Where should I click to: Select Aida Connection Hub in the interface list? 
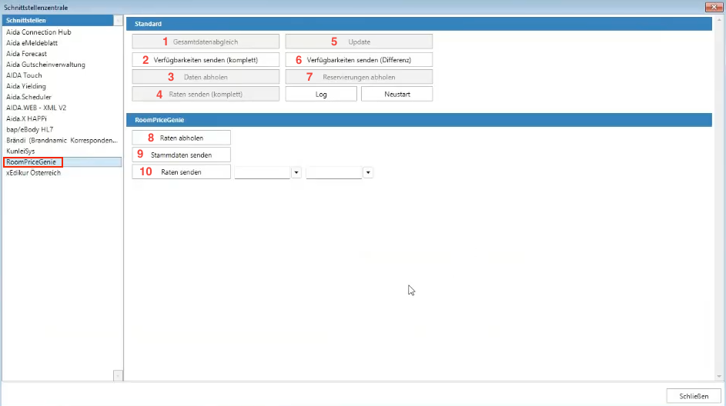38,32
